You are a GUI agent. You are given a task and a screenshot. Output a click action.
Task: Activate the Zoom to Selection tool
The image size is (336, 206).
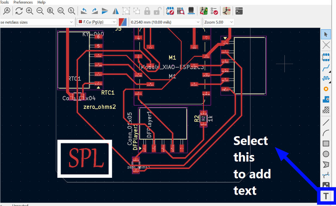pyautogui.click(x=71, y=11)
